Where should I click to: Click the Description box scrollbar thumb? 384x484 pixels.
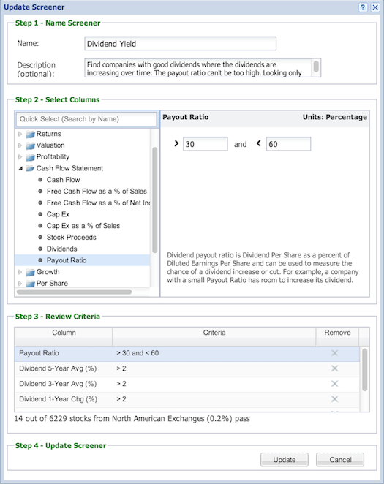click(x=316, y=67)
